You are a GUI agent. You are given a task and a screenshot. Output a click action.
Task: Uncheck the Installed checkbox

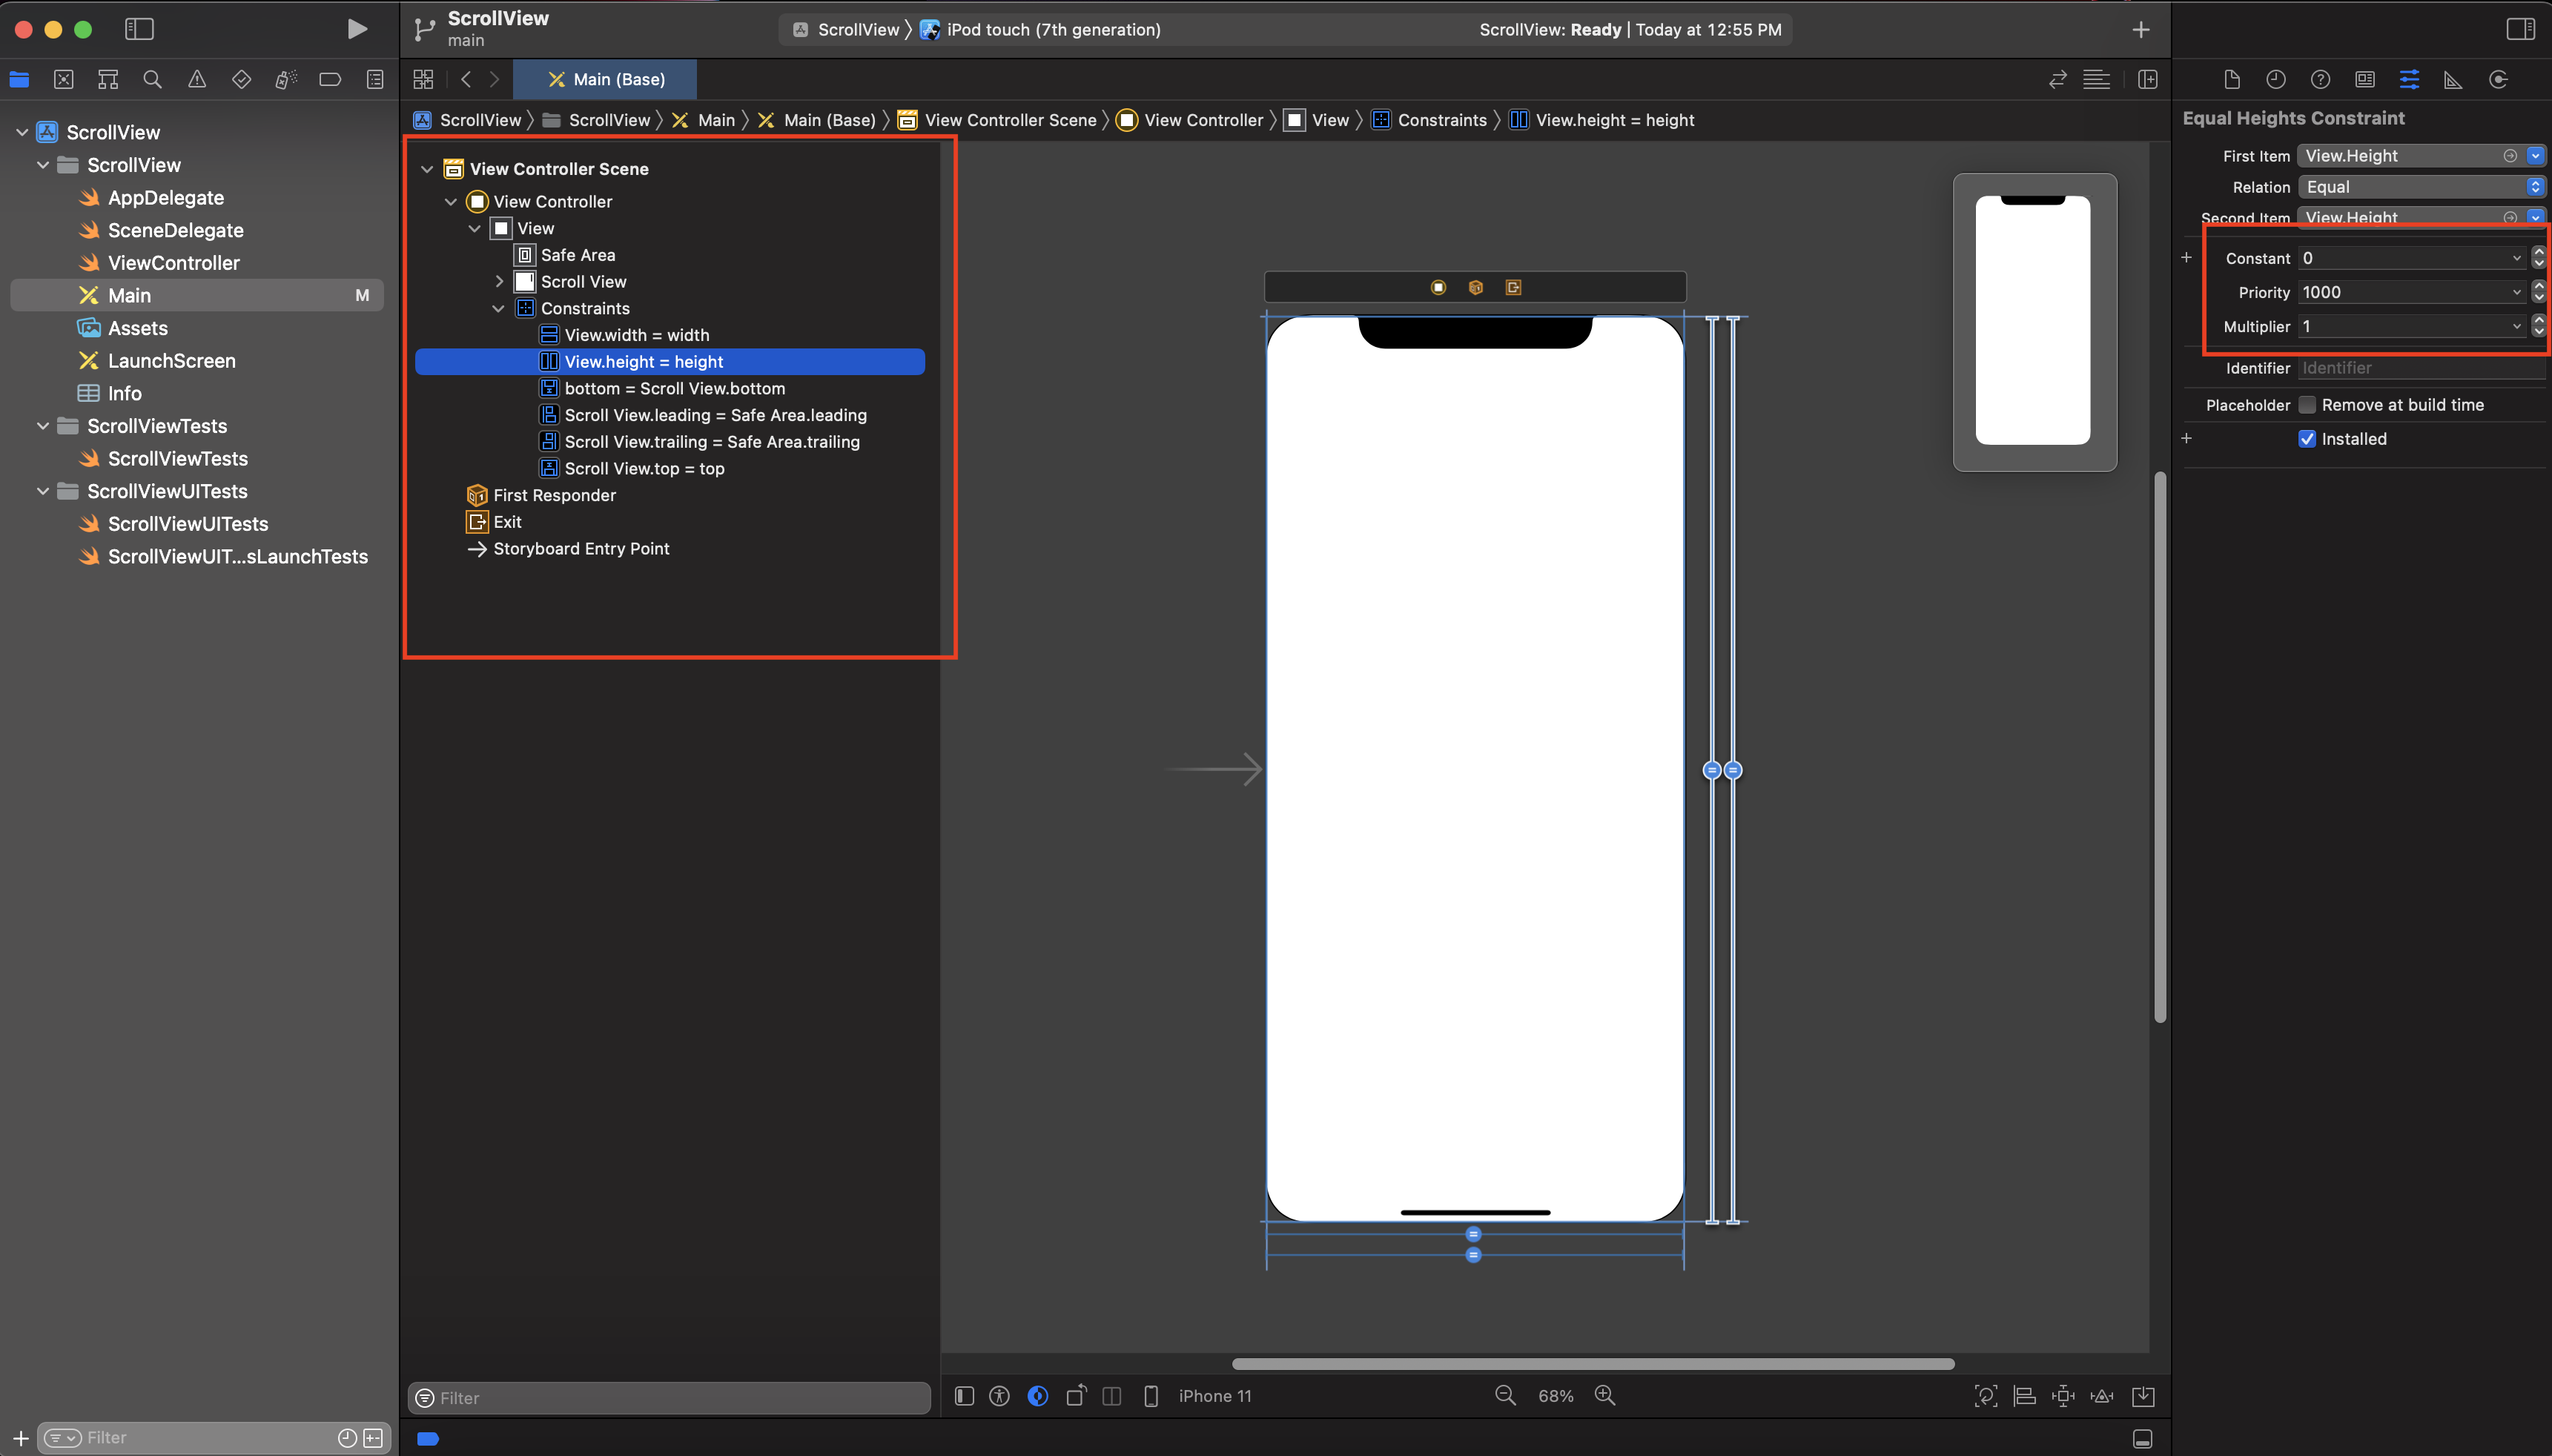(x=2307, y=439)
